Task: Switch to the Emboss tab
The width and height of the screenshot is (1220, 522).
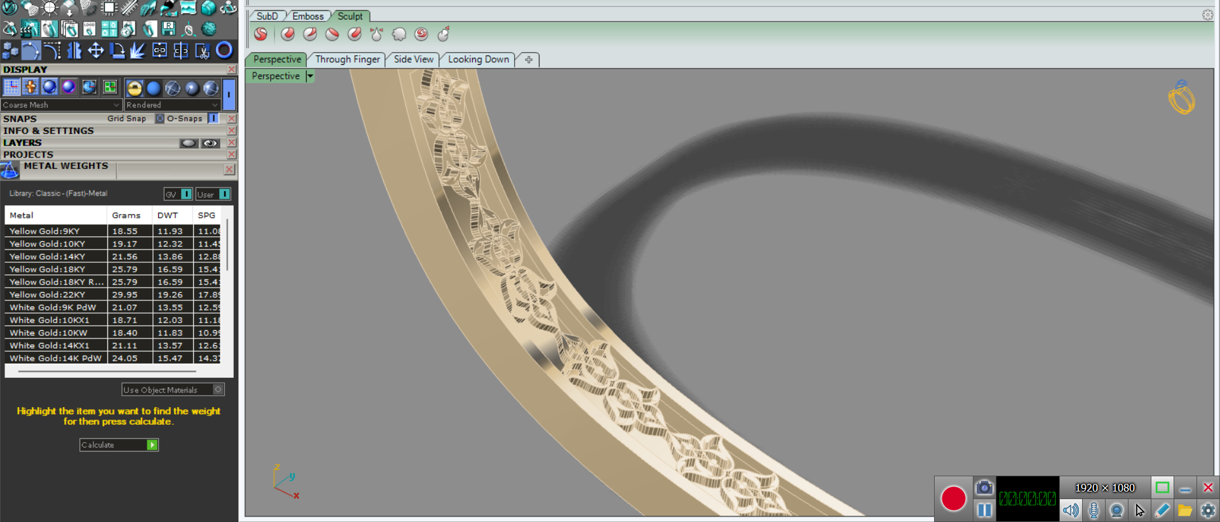Action: coord(308,16)
